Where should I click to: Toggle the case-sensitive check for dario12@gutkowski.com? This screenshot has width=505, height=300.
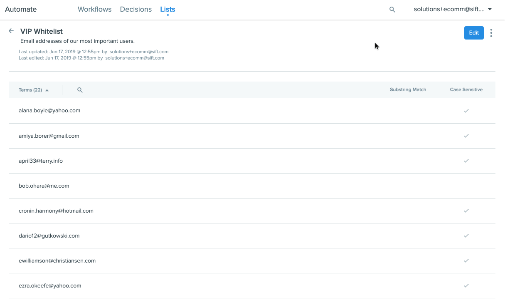466,236
